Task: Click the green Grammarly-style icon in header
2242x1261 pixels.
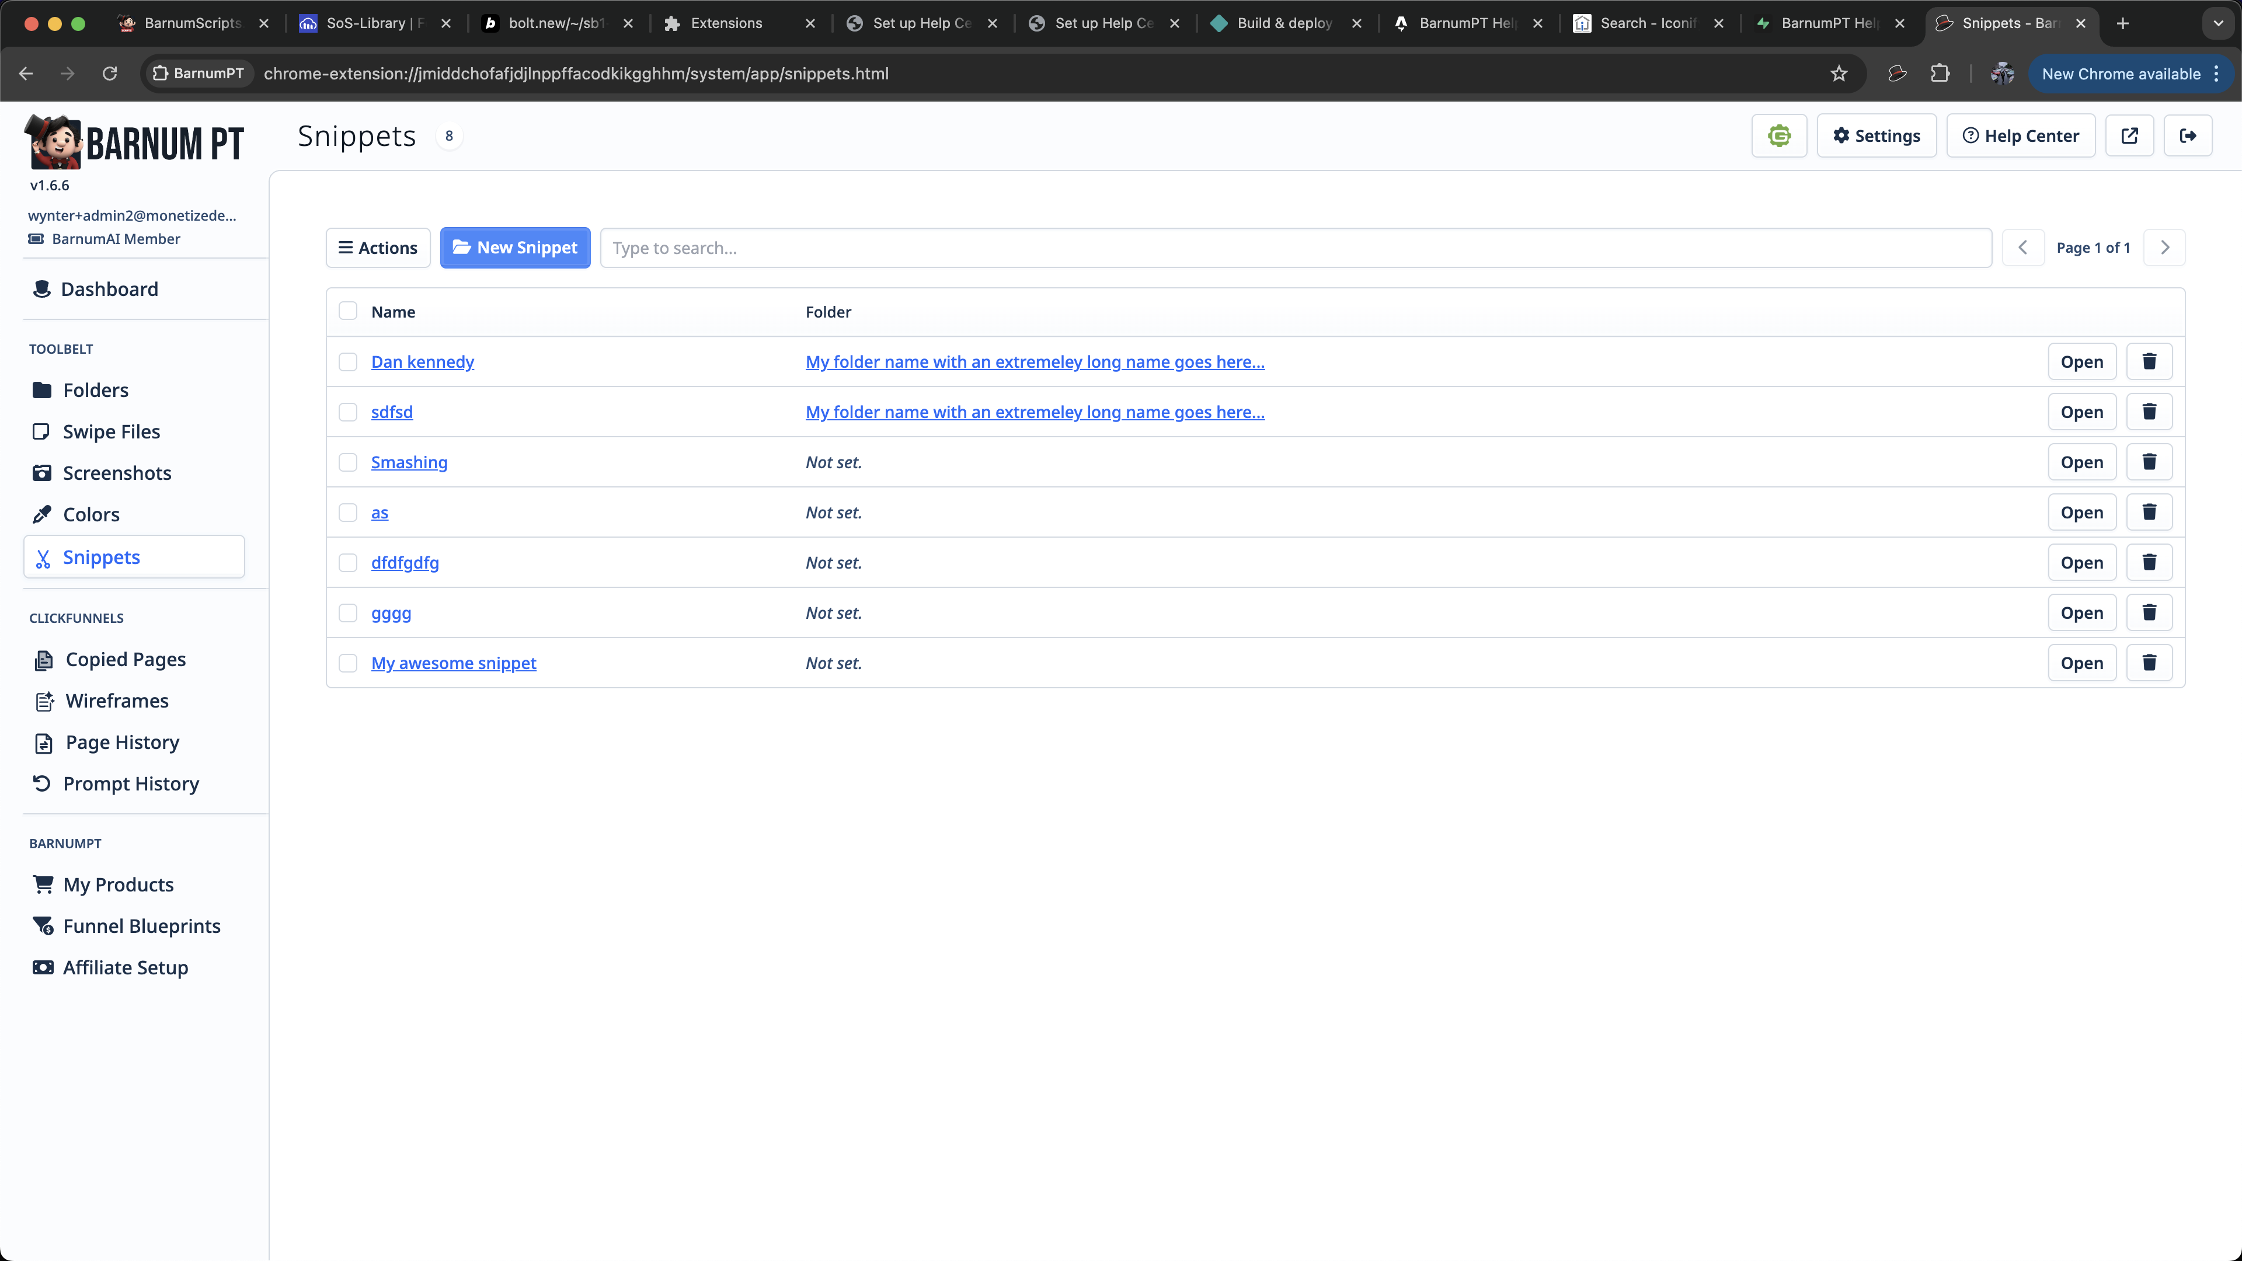Action: click(x=1778, y=136)
